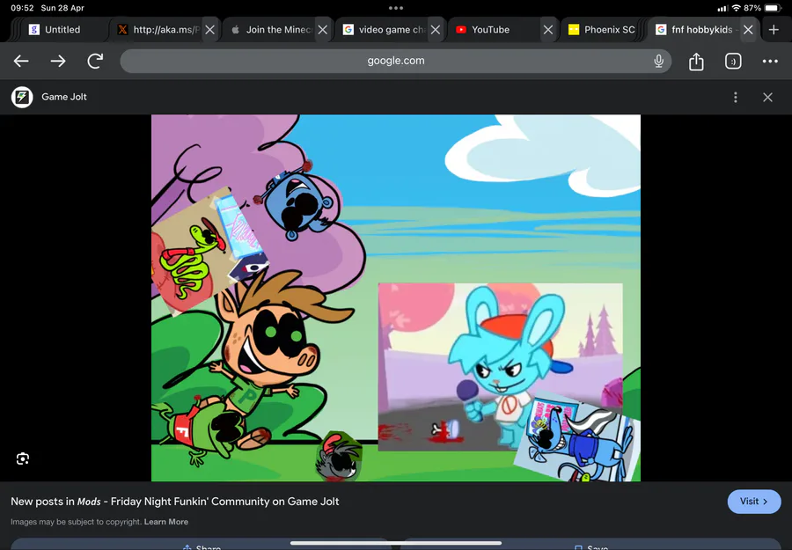
Task: Click the google.com address bar
Action: coord(395,61)
